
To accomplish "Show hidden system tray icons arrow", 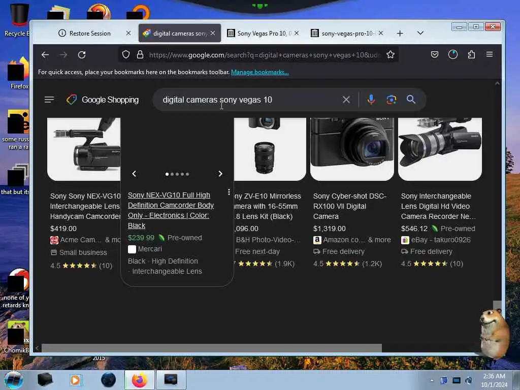I will [432, 380].
